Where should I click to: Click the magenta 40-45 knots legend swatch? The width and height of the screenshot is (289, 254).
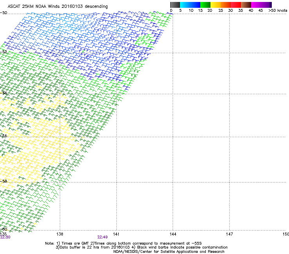point(256,5)
